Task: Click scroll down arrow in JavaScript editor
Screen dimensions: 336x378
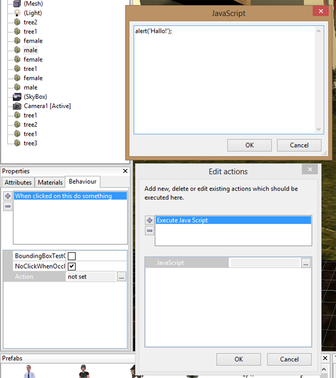Action: (318, 129)
